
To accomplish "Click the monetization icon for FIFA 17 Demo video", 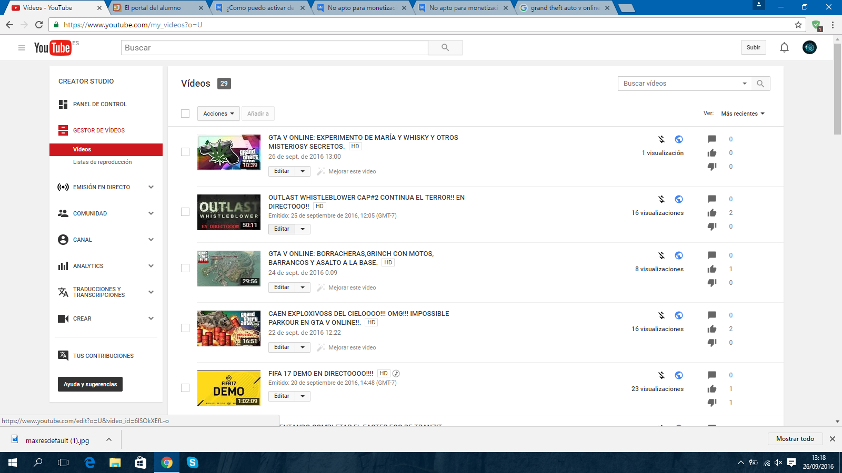I will 661,375.
